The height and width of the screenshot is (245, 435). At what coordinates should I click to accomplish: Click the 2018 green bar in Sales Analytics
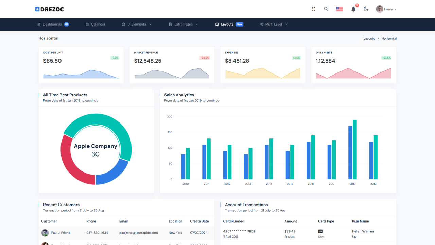354,150
